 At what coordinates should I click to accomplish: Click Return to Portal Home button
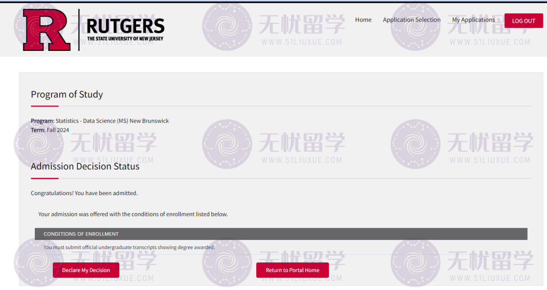coord(292,270)
